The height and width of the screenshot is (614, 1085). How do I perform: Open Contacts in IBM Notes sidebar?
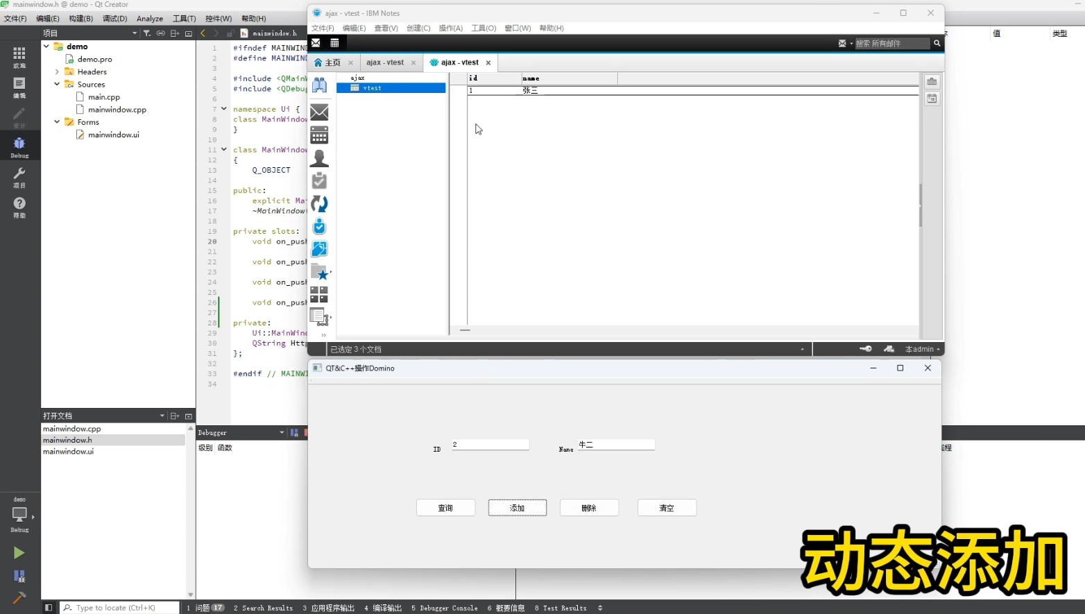pyautogui.click(x=319, y=158)
